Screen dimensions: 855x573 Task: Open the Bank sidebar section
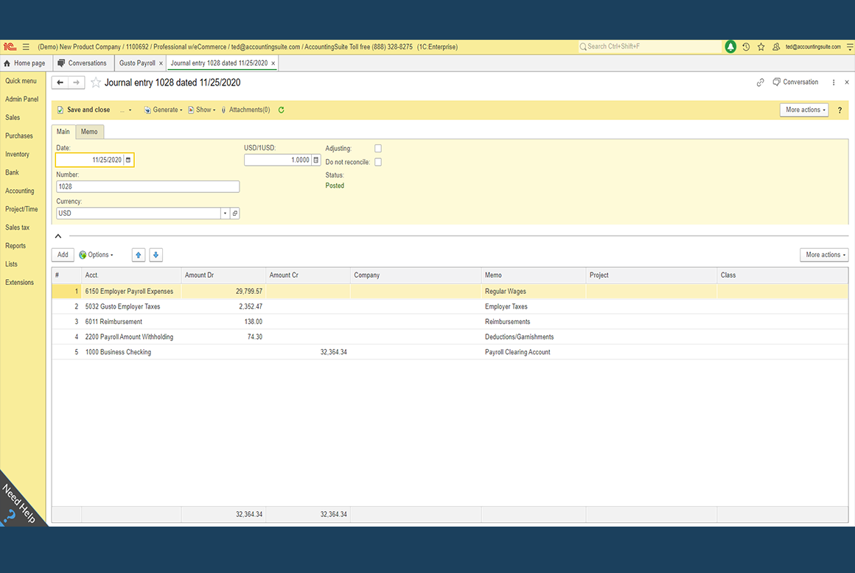12,172
